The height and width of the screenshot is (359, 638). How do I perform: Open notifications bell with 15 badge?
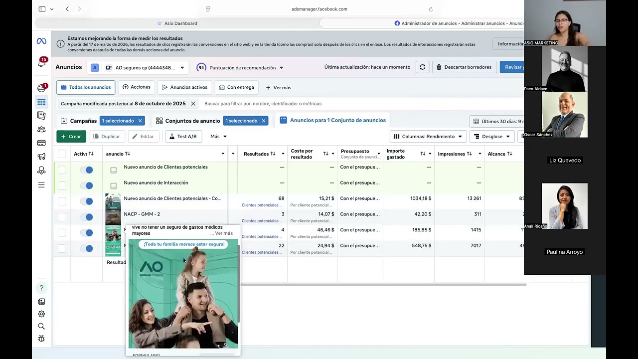coord(42,63)
